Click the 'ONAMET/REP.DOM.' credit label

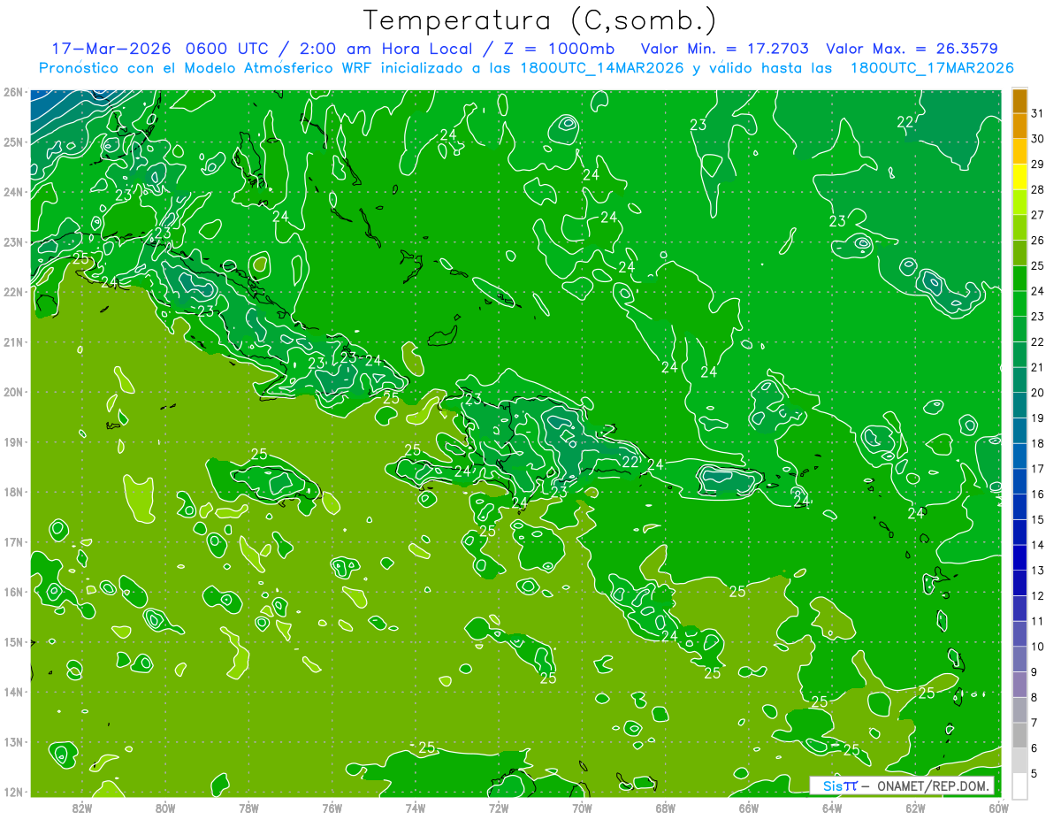(934, 786)
